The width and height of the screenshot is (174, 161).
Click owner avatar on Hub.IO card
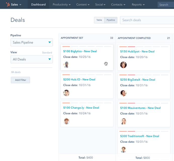pos(66,93)
